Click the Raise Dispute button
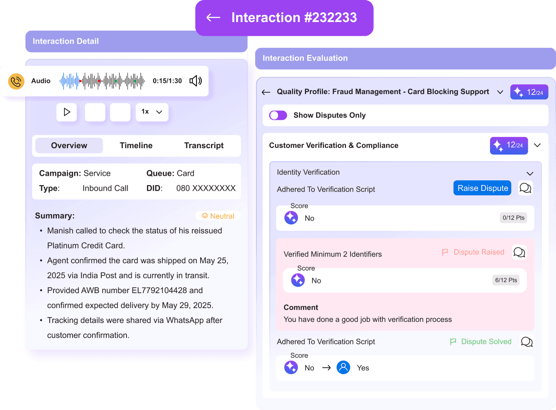Viewport: 556px width, 410px height. [482, 188]
